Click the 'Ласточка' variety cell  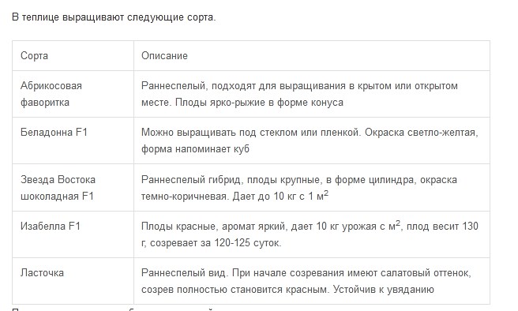[73, 281]
